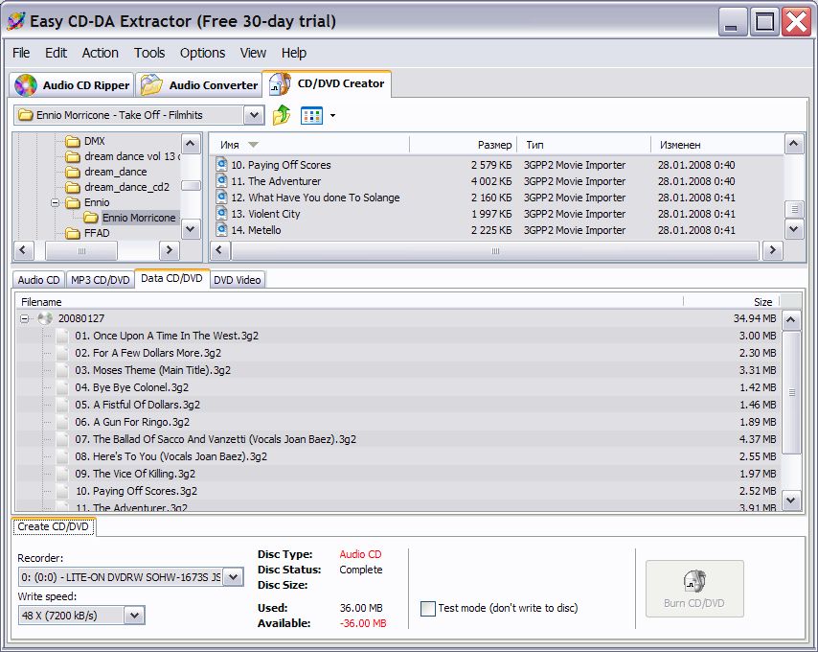Viewport: 818px width, 652px height.
Task: Minimize the Easy CD-DA Extractor window
Action: coord(733,22)
